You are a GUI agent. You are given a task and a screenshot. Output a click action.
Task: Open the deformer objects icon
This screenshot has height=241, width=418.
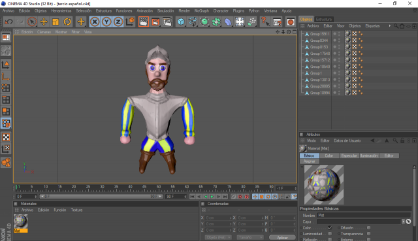(228, 22)
